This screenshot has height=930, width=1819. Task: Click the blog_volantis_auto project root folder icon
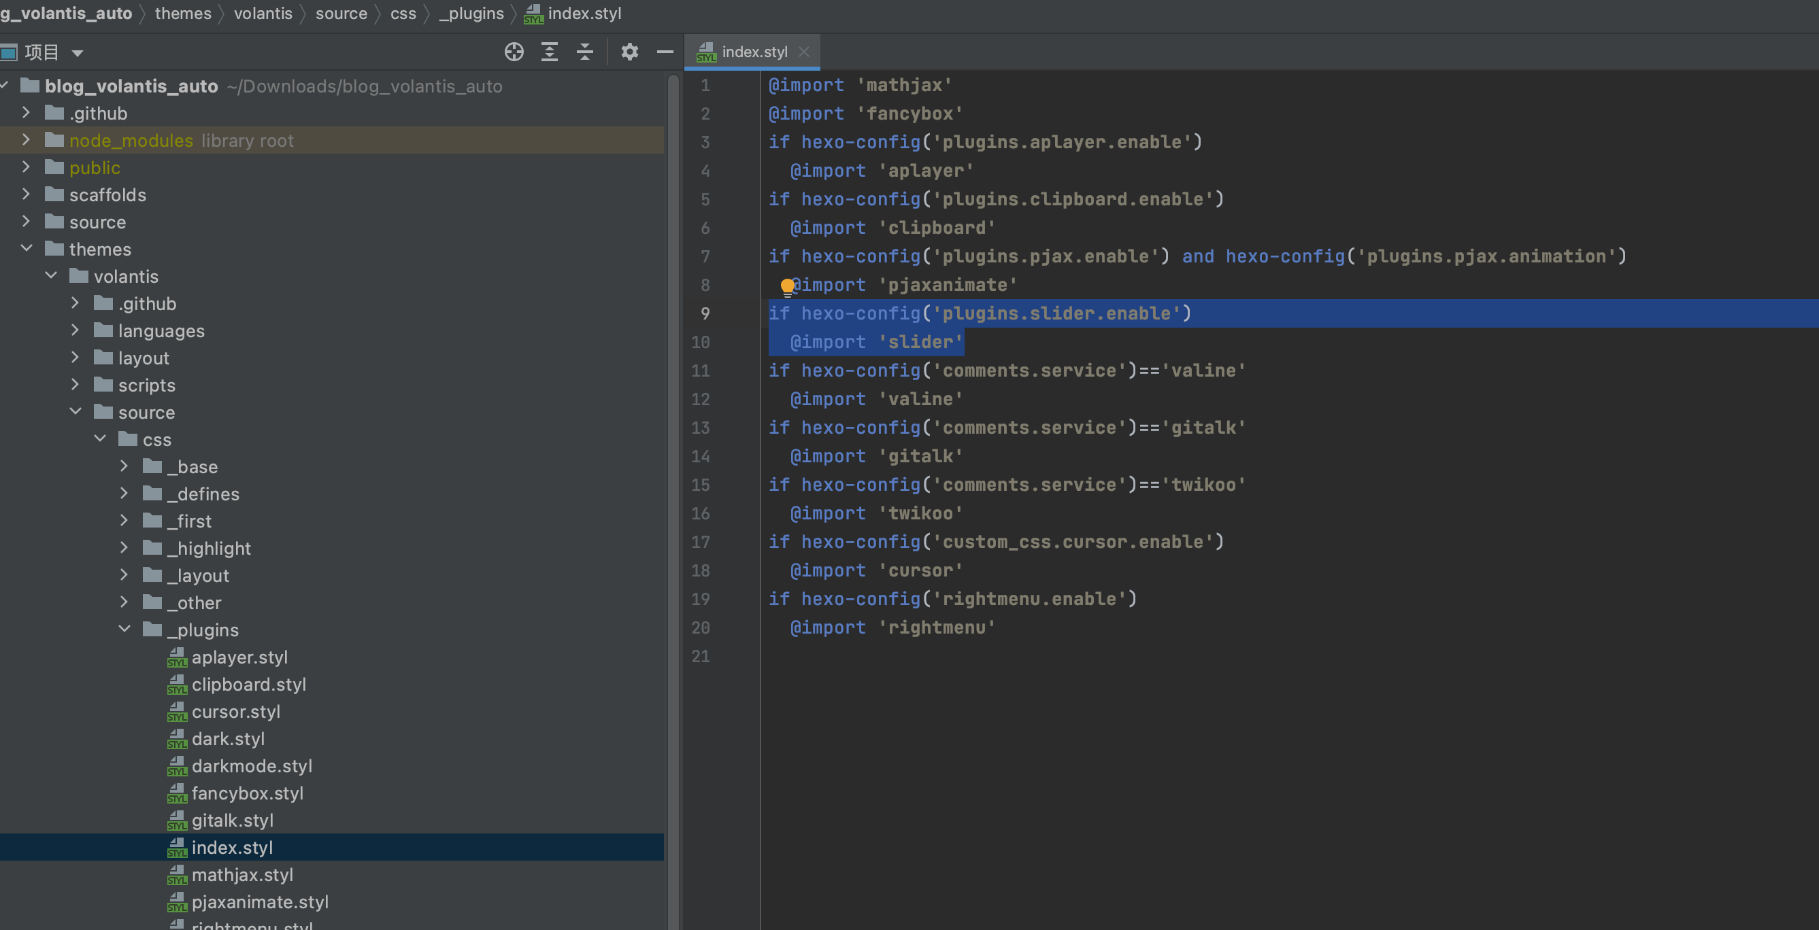click(30, 86)
